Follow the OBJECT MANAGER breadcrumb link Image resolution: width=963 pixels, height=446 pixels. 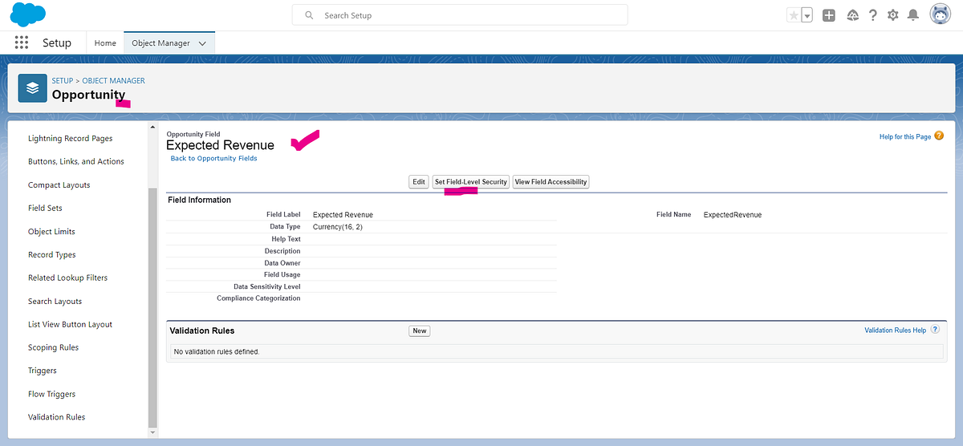point(113,81)
